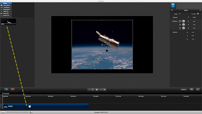Jump to next clip button

[x=104, y=90]
